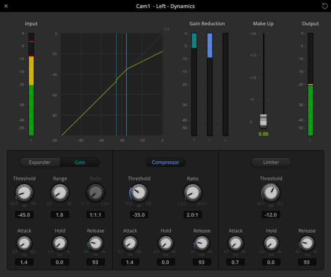
Task: Click the Input level meter
Action: click(x=31, y=84)
